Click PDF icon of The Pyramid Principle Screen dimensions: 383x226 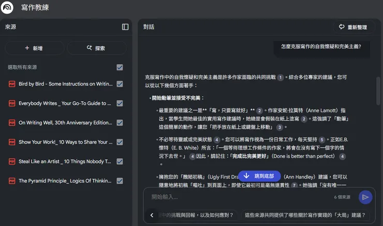pos(12,181)
